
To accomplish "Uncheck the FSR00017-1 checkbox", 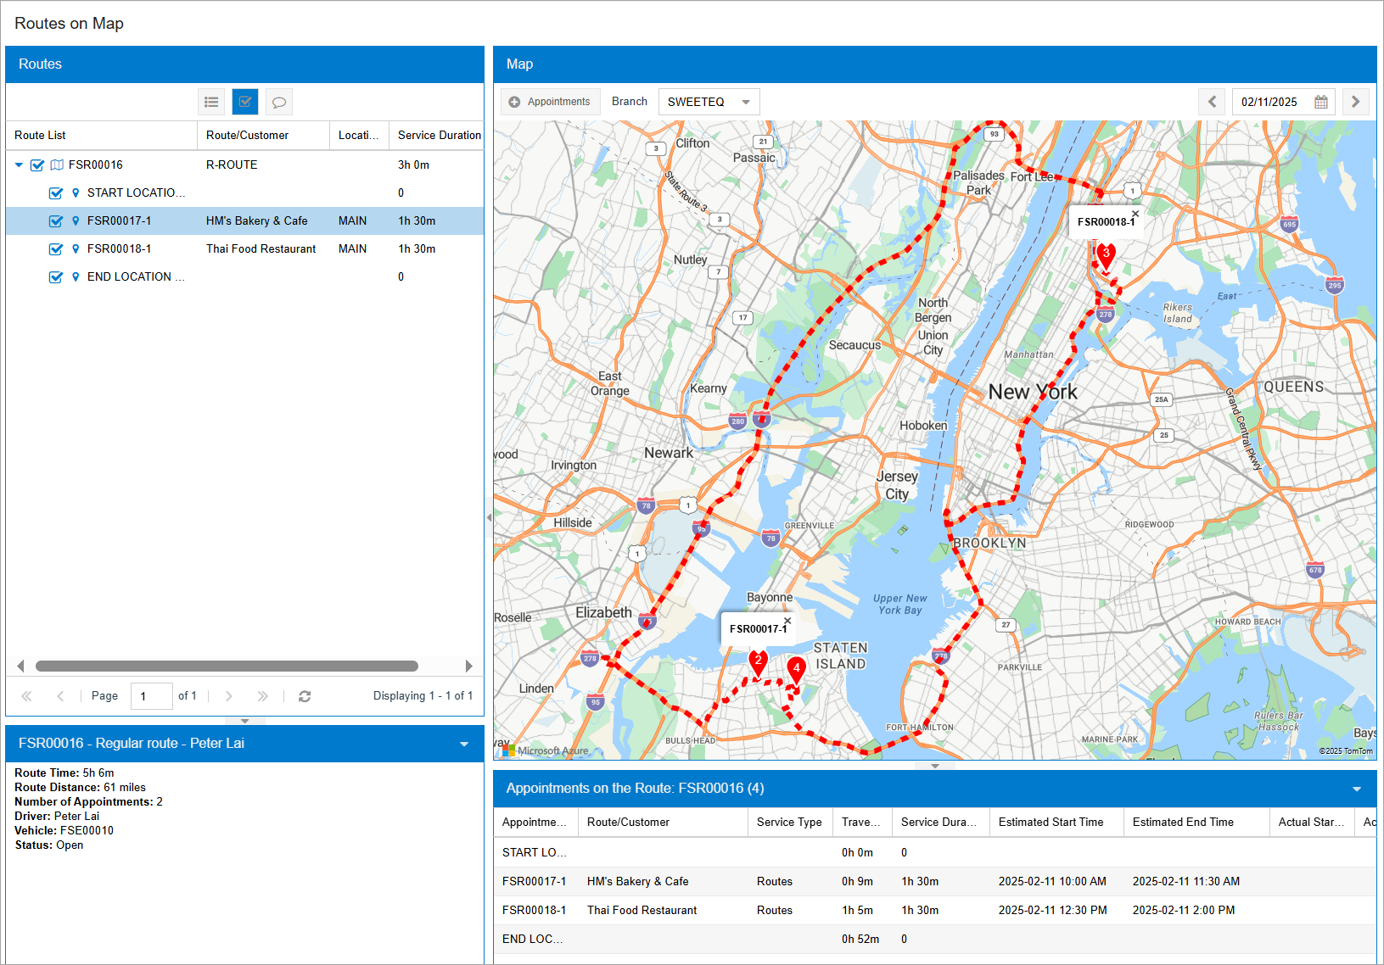I will (x=56, y=220).
